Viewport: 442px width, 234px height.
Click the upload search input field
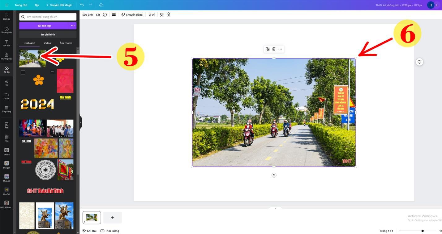click(49, 17)
